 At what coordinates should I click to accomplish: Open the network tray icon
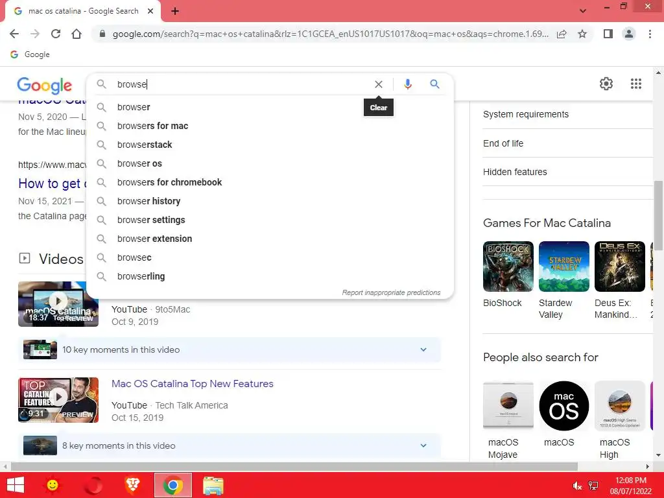pos(593,486)
